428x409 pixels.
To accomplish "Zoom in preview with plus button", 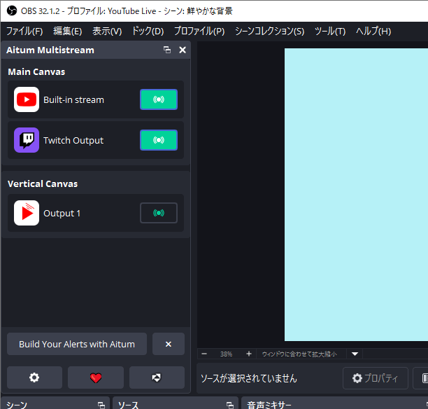I will [249, 354].
